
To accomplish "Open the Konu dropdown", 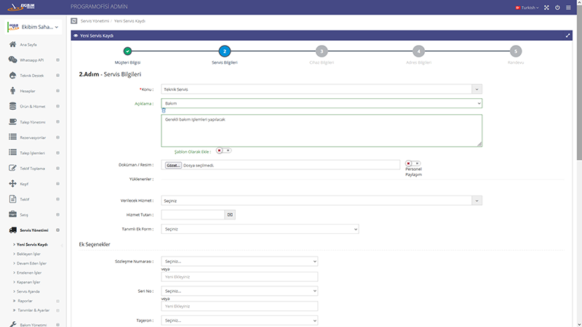I will 322,89.
